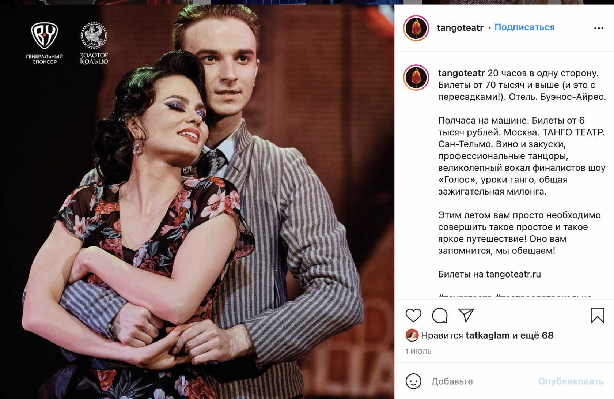
Task: Open tatkaglam's profile link
Action: (488, 335)
